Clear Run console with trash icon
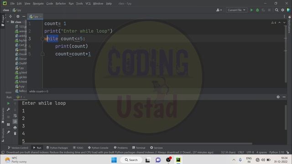Image resolution: width=292 pixels, height=164 pixels. pyautogui.click(x=15, y=133)
